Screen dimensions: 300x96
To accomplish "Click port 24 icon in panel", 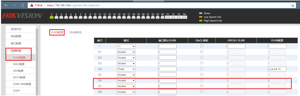I will [x=162, y=17].
